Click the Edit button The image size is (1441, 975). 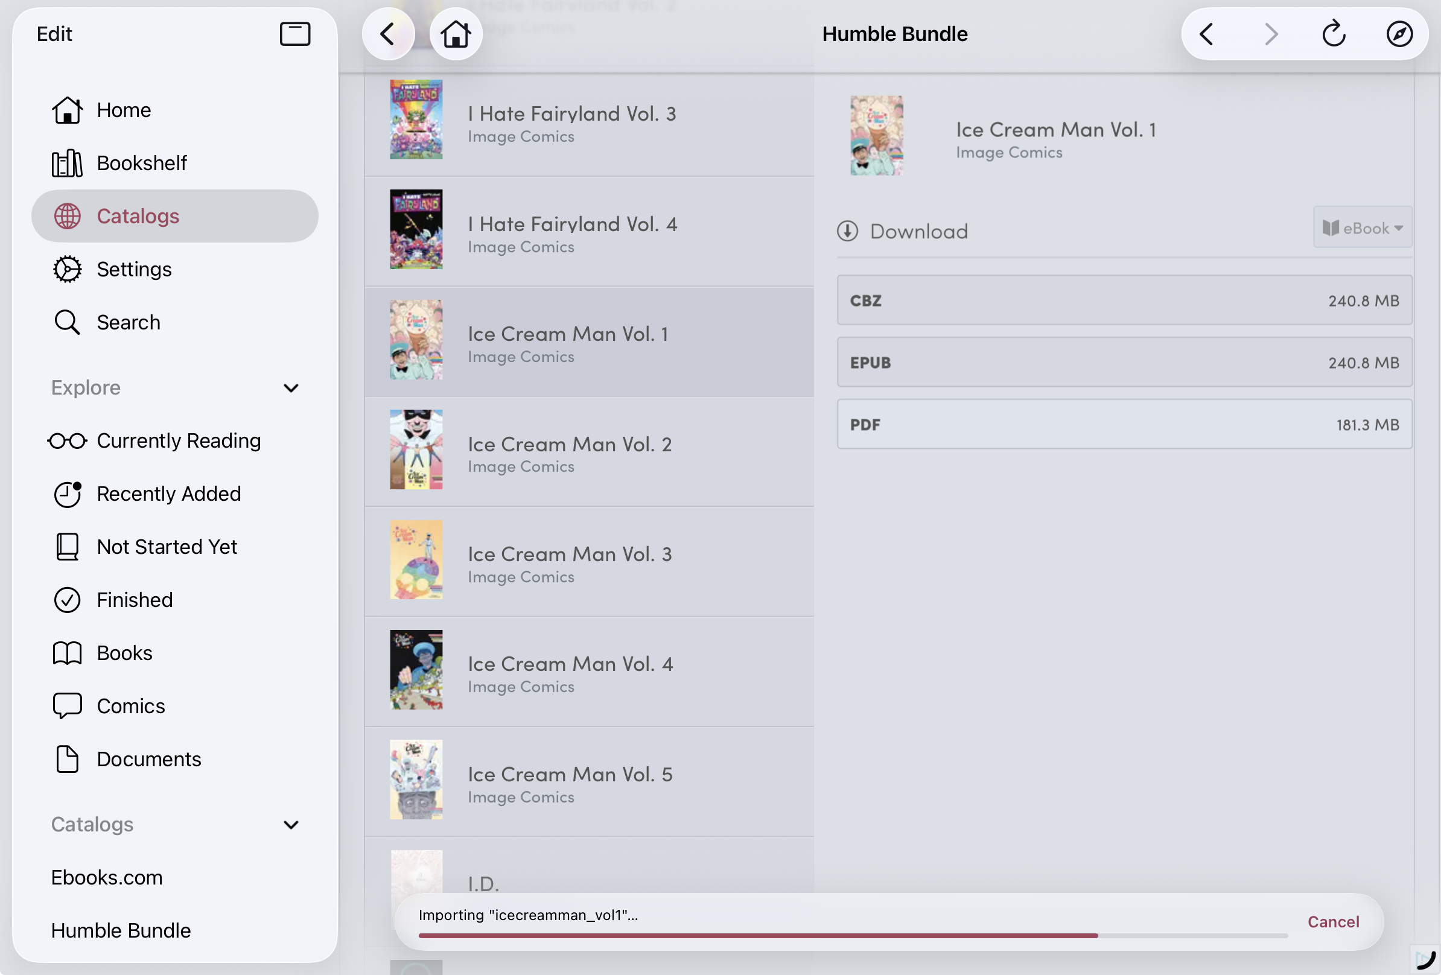tap(54, 34)
